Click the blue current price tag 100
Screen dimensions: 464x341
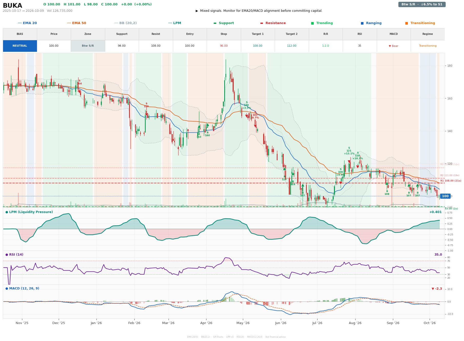[x=445, y=196]
